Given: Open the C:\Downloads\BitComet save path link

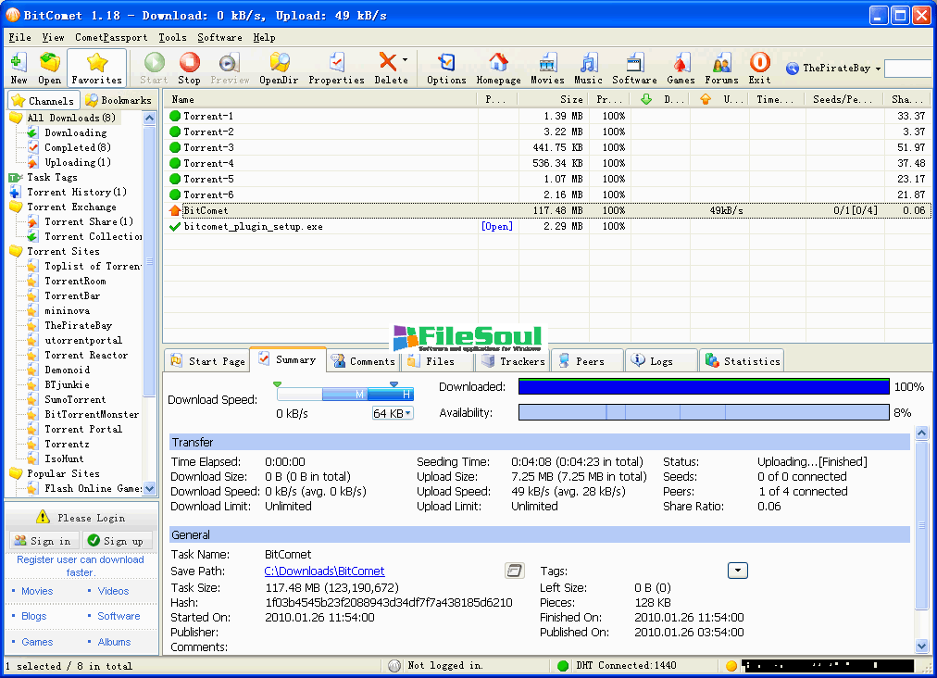Looking at the screenshot, I should [x=324, y=571].
